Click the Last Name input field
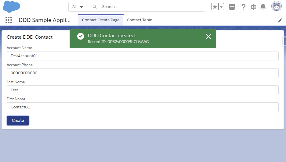Viewport: 286px width, 162px height. [143, 90]
